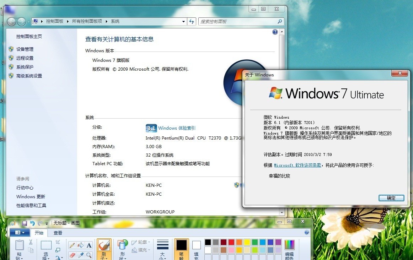Open the Shape fill dropdown in Paint
This screenshot has width=413, height=260.
pyautogui.click(x=141, y=250)
